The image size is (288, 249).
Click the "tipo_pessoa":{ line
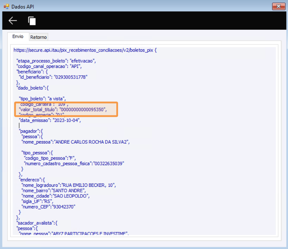coord(37,153)
